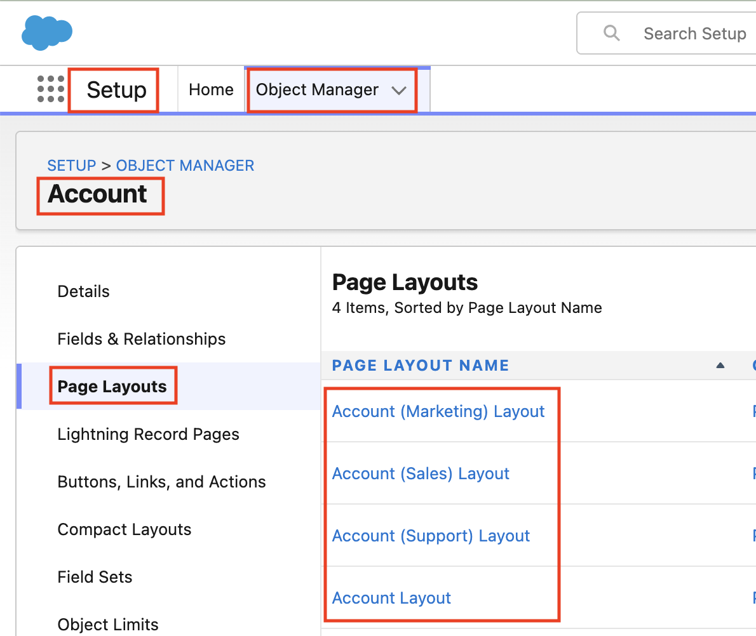Click the Salesforce cloud logo
756x636 pixels.
(x=47, y=32)
